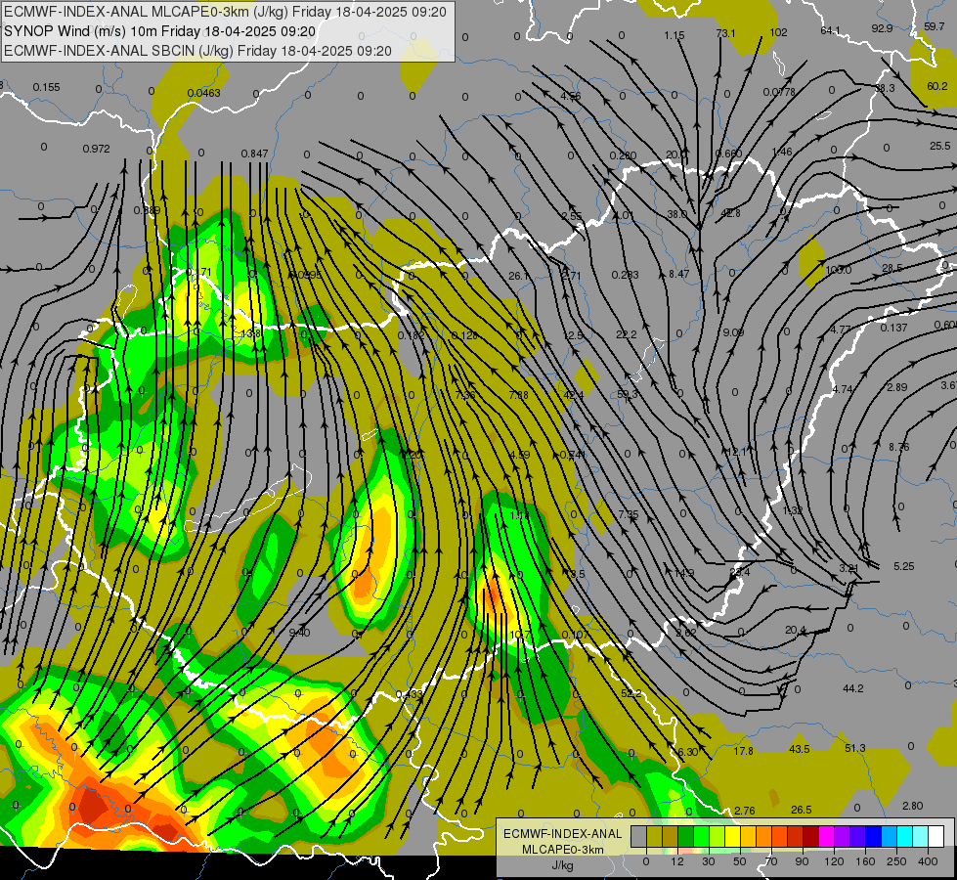Click the violet purple legend swatch
957x880 pixels.
(843, 836)
